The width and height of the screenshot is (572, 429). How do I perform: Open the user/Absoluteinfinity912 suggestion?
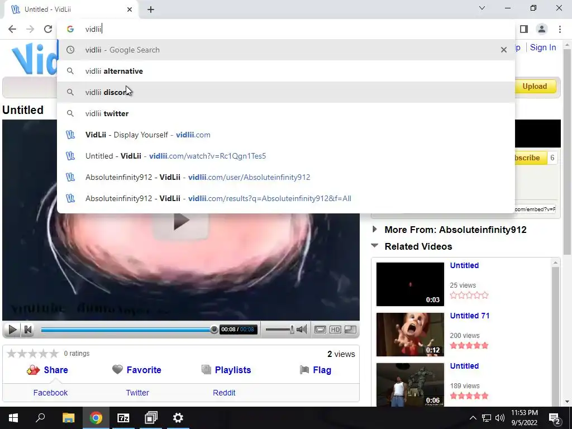pos(285,177)
